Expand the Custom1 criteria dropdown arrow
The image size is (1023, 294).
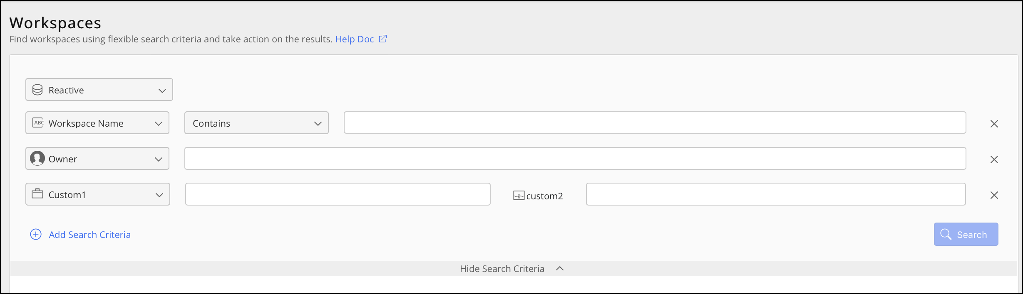pos(159,195)
